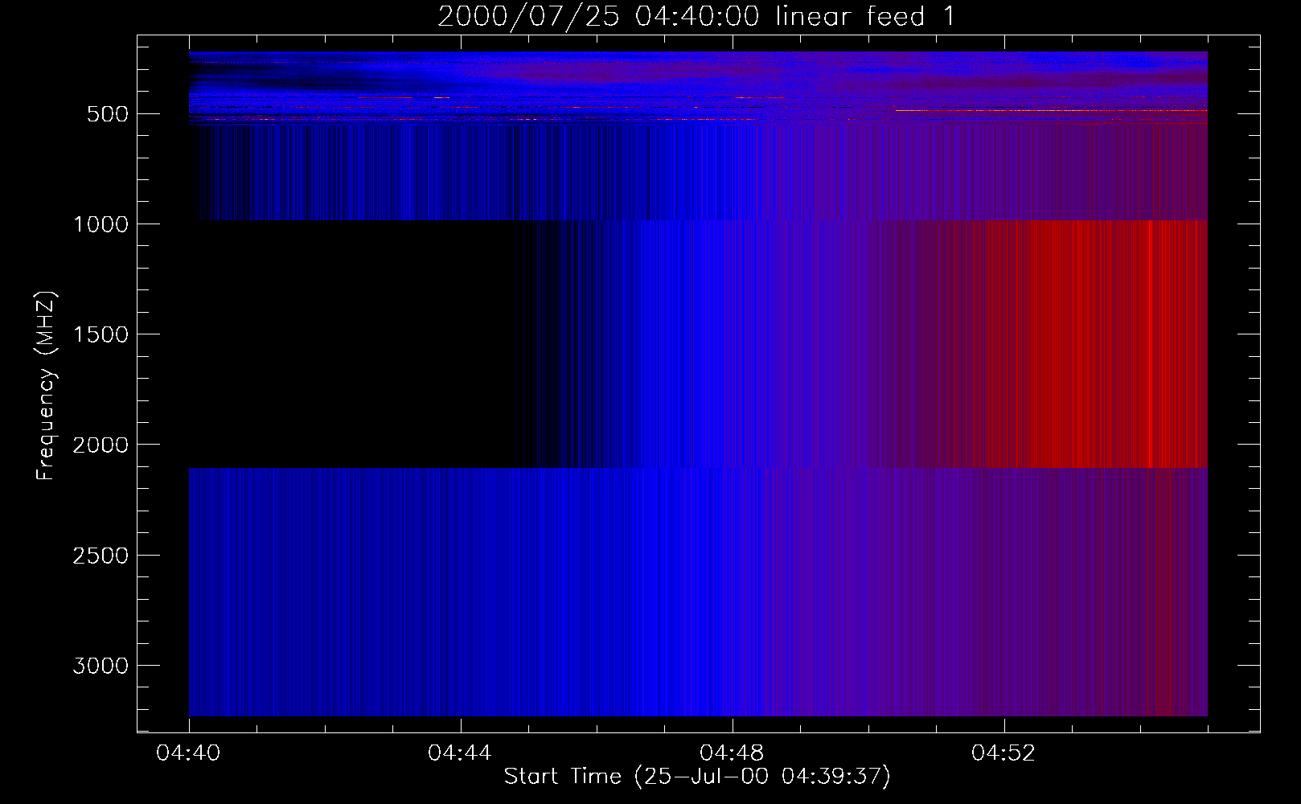Click the 2000 frequency tick label
The image size is (1301, 804).
(x=101, y=445)
